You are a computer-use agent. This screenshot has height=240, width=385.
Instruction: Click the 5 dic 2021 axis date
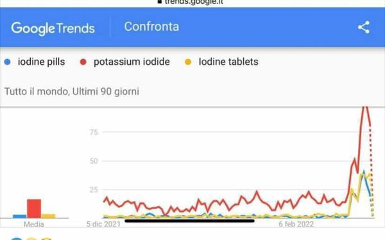[x=103, y=225]
